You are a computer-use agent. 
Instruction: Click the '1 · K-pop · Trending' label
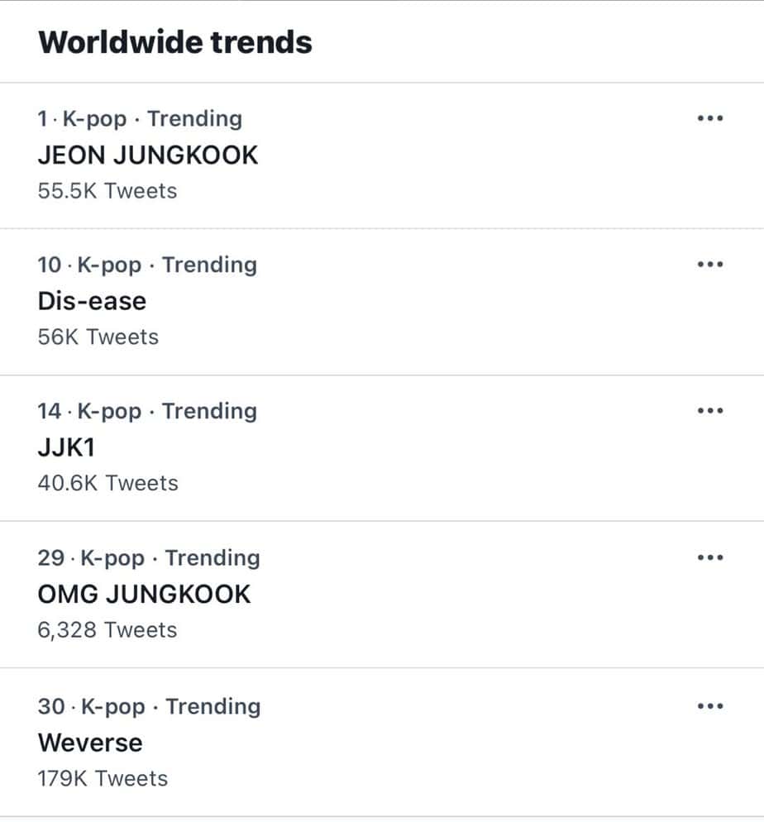[140, 119]
